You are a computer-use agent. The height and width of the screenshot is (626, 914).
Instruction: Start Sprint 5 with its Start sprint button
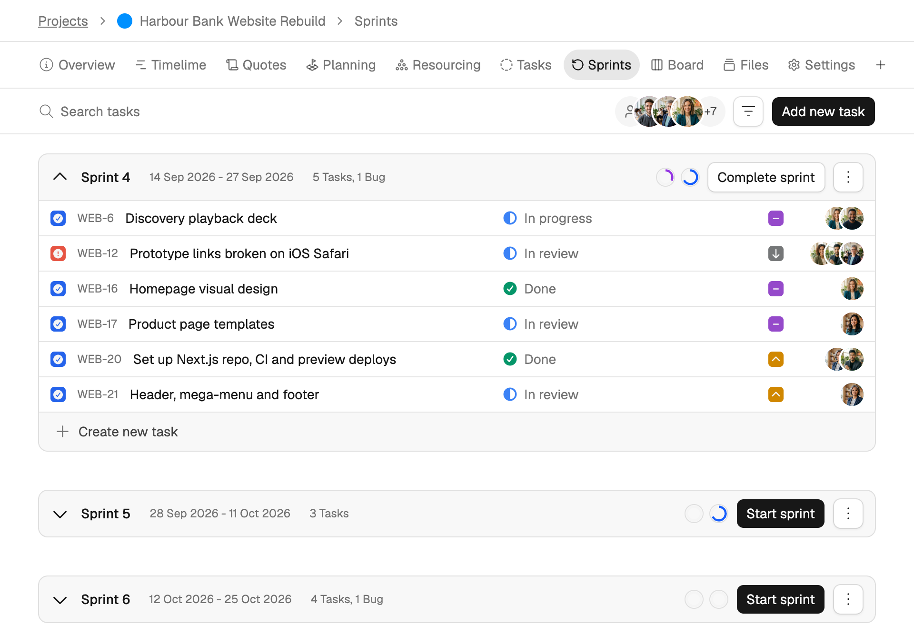coord(780,514)
